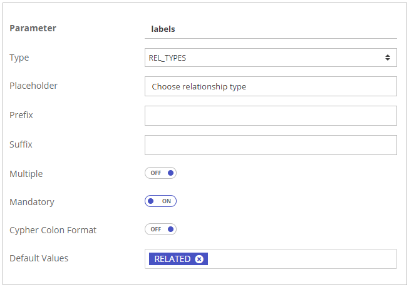
Task: Click the Mandatory row label
Action: (32, 202)
